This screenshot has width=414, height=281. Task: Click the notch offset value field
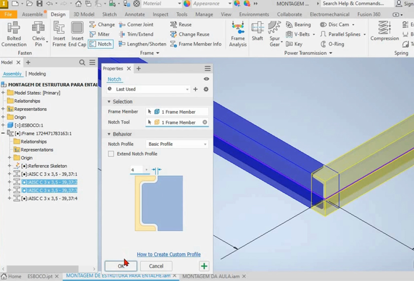[x=136, y=170]
